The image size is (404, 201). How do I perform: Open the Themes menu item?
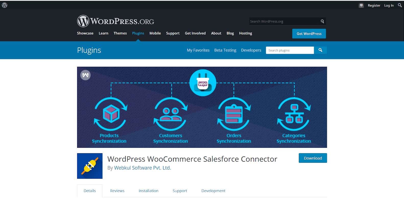[120, 33]
